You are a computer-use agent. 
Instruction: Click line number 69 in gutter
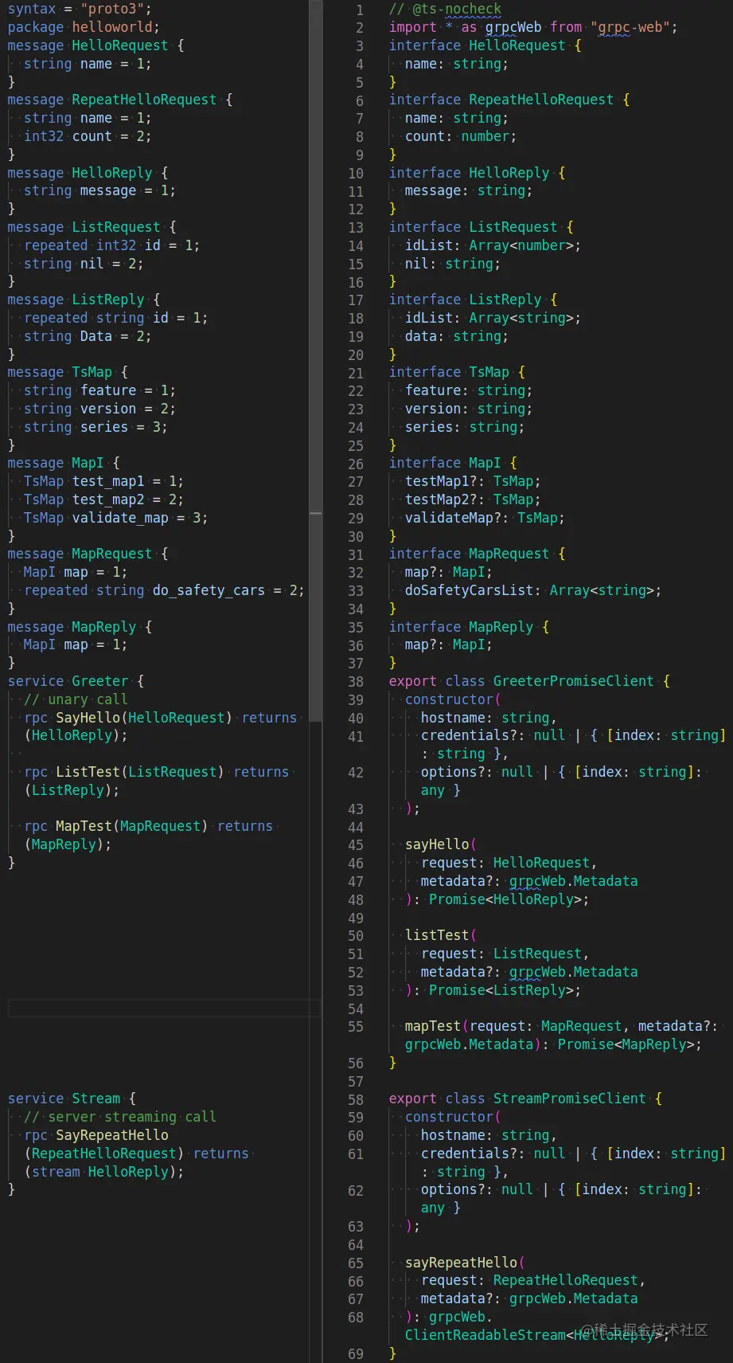pyautogui.click(x=356, y=1353)
